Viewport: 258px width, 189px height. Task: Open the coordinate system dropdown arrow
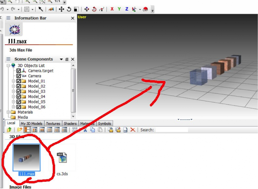point(140,9)
